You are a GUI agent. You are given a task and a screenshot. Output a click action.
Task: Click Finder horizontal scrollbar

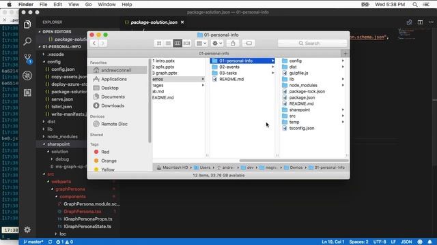pos(294,161)
